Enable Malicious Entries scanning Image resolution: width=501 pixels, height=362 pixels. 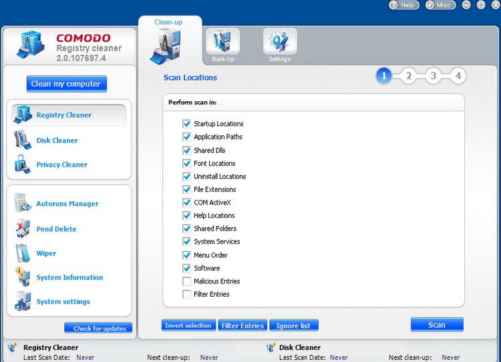[x=186, y=281]
